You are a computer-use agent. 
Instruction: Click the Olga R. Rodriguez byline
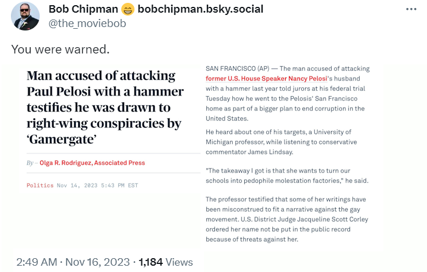[x=93, y=163]
